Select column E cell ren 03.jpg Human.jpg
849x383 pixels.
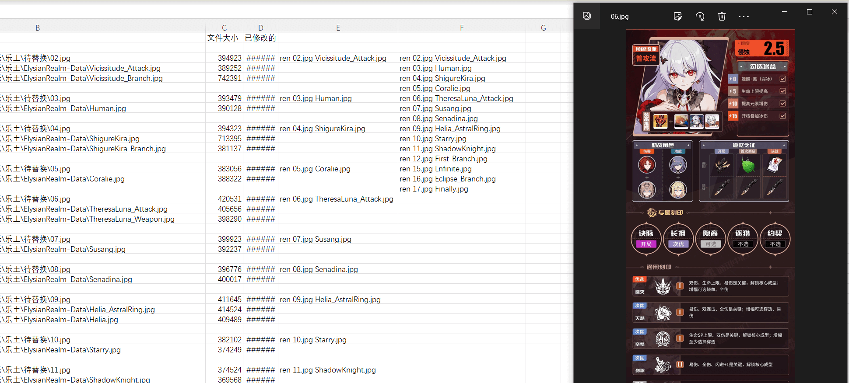(338, 98)
